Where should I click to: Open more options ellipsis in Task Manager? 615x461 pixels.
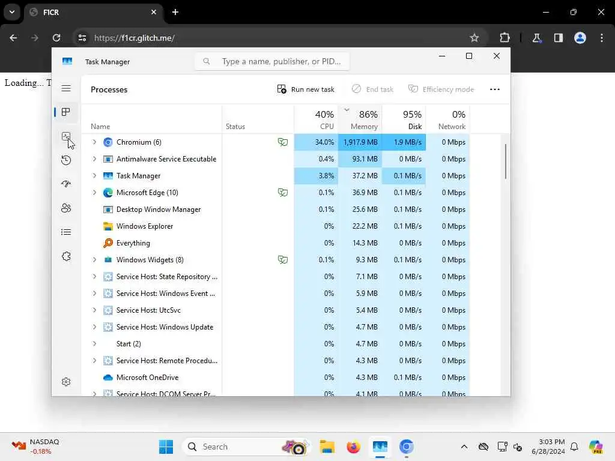point(495,89)
